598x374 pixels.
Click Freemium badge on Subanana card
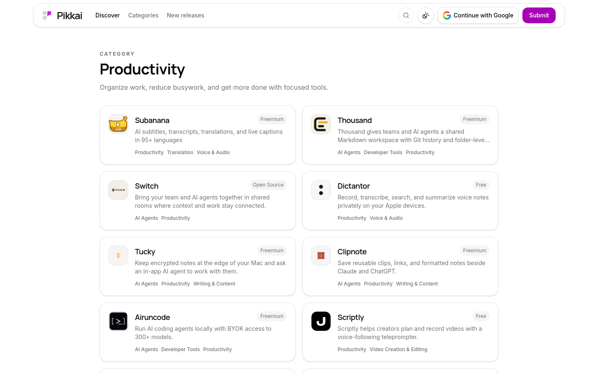point(272,119)
